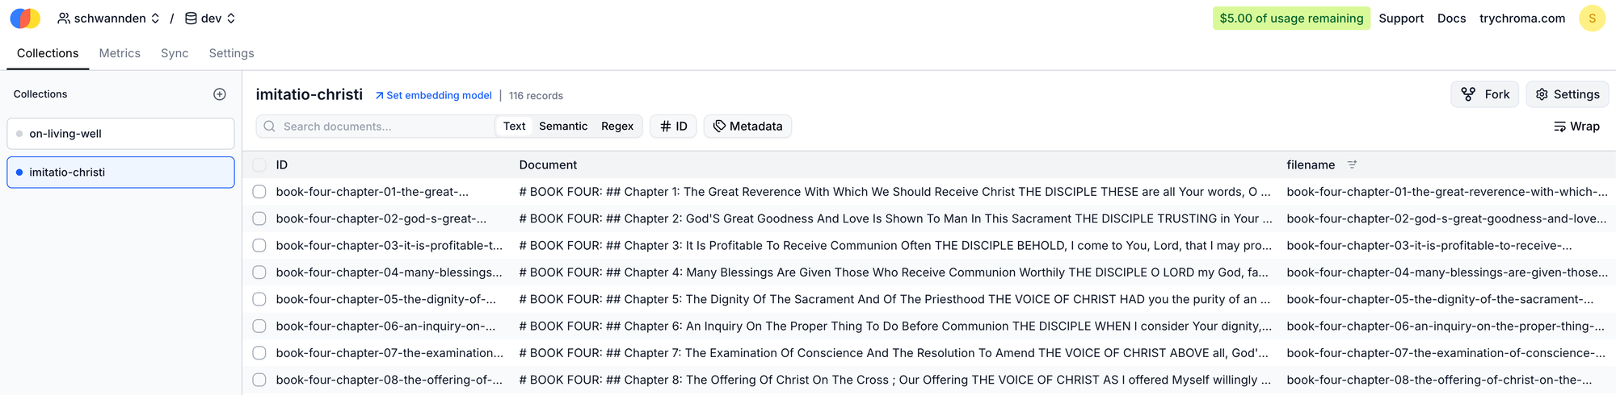
Task: Add a new collection with plus icon
Action: 220,94
